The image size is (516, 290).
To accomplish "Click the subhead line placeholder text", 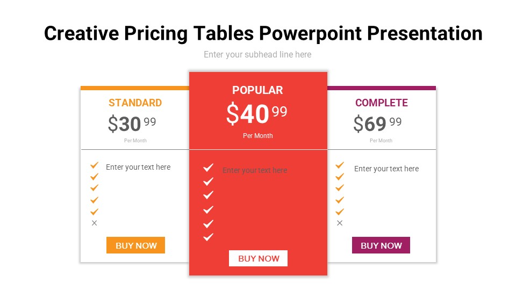I will pos(257,54).
